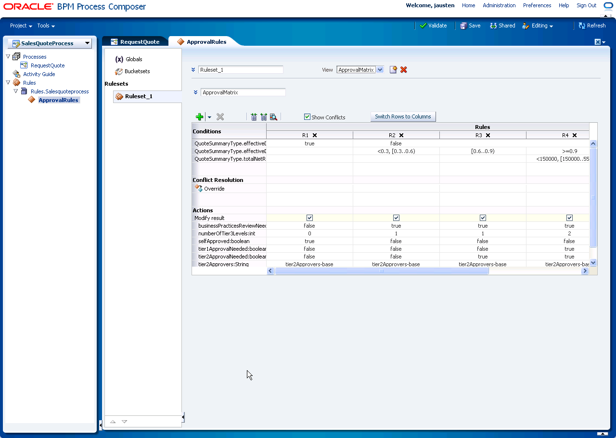
Task: Click the Ruleset_1 name input field
Action: 241,70
